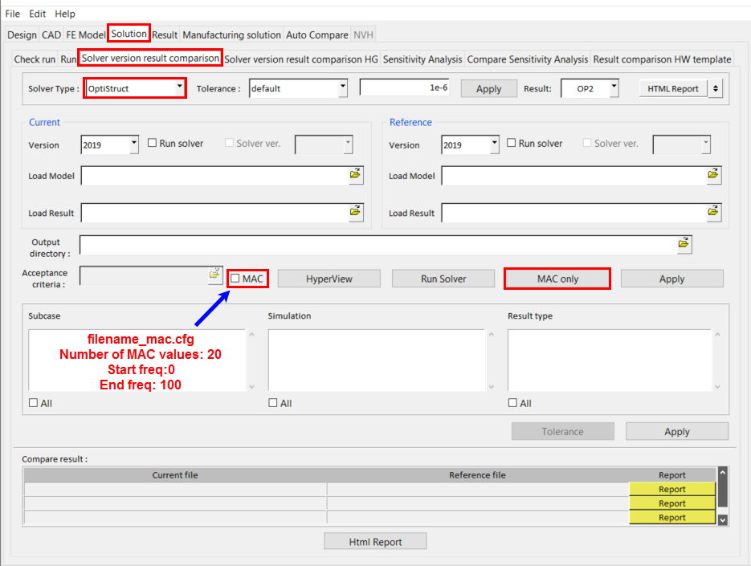
Task: Toggle HTML Report up-down arrows
Action: (716, 88)
